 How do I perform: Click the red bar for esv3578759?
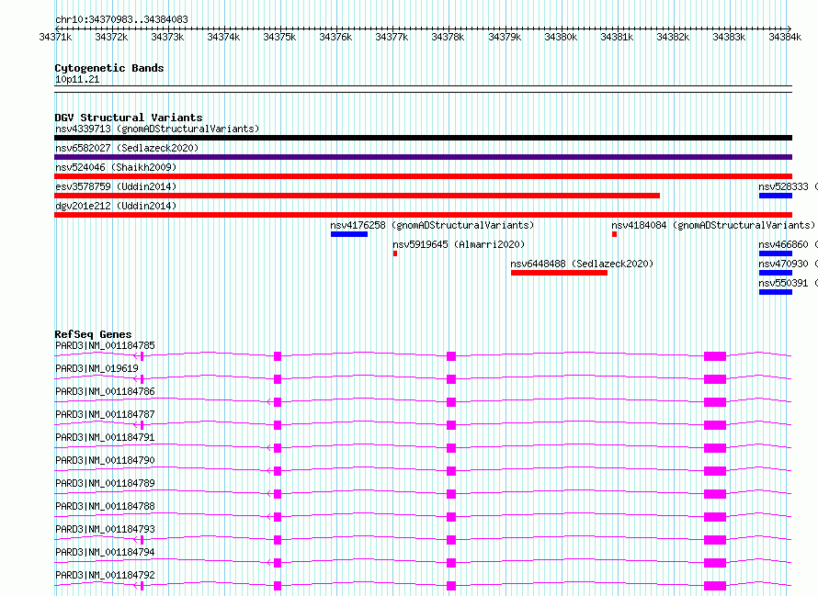pos(357,196)
